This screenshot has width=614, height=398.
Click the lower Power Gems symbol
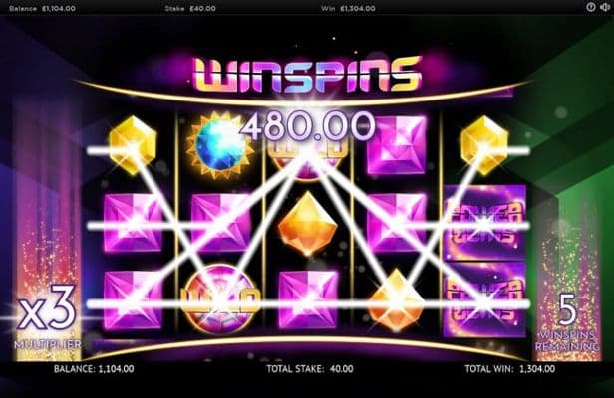[484, 299]
